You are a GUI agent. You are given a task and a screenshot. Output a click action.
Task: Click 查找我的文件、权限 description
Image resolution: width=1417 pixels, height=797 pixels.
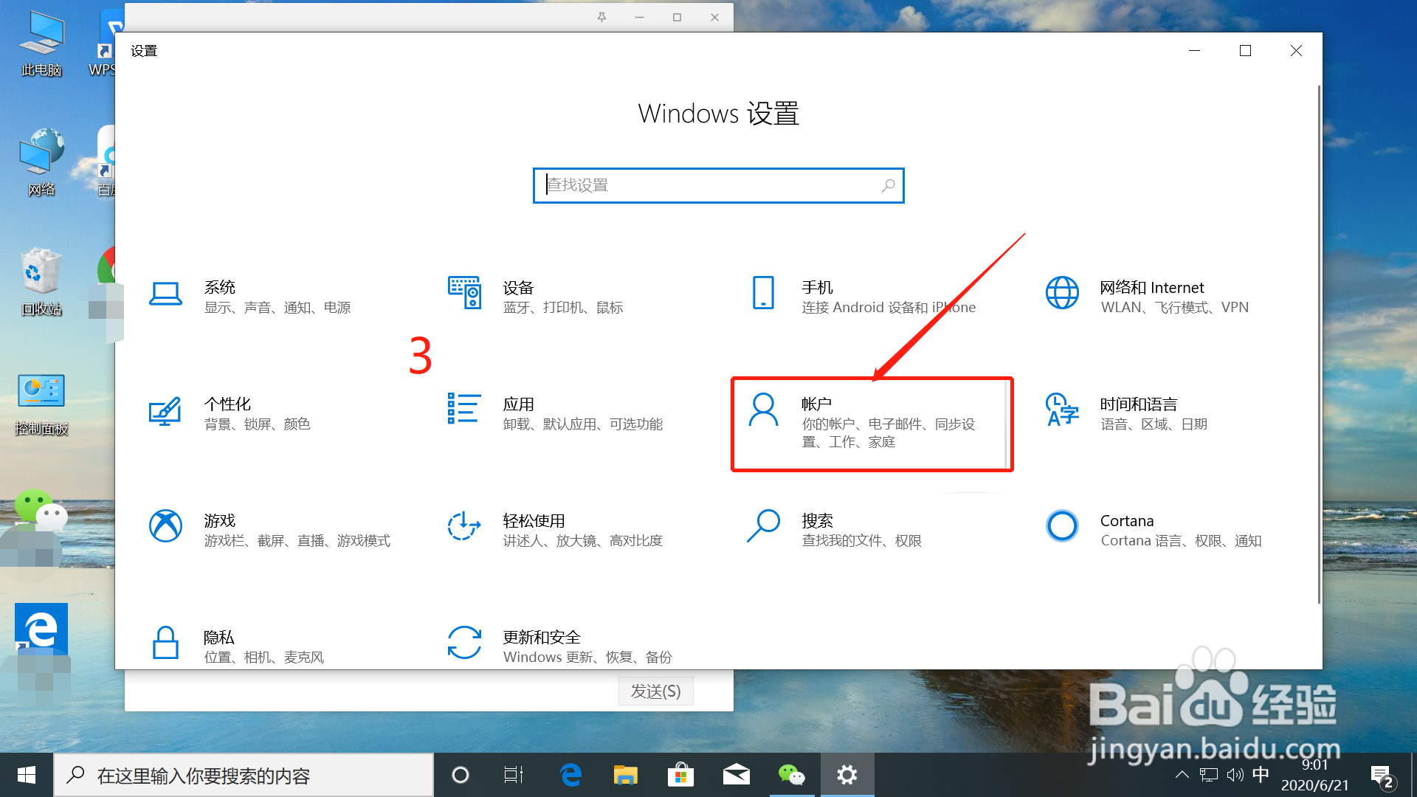(862, 541)
